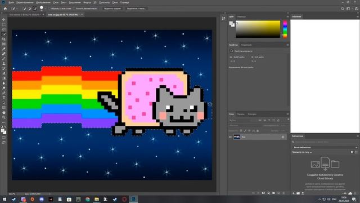
Task: Select the Dodge tool
Action: (x=4, y=88)
